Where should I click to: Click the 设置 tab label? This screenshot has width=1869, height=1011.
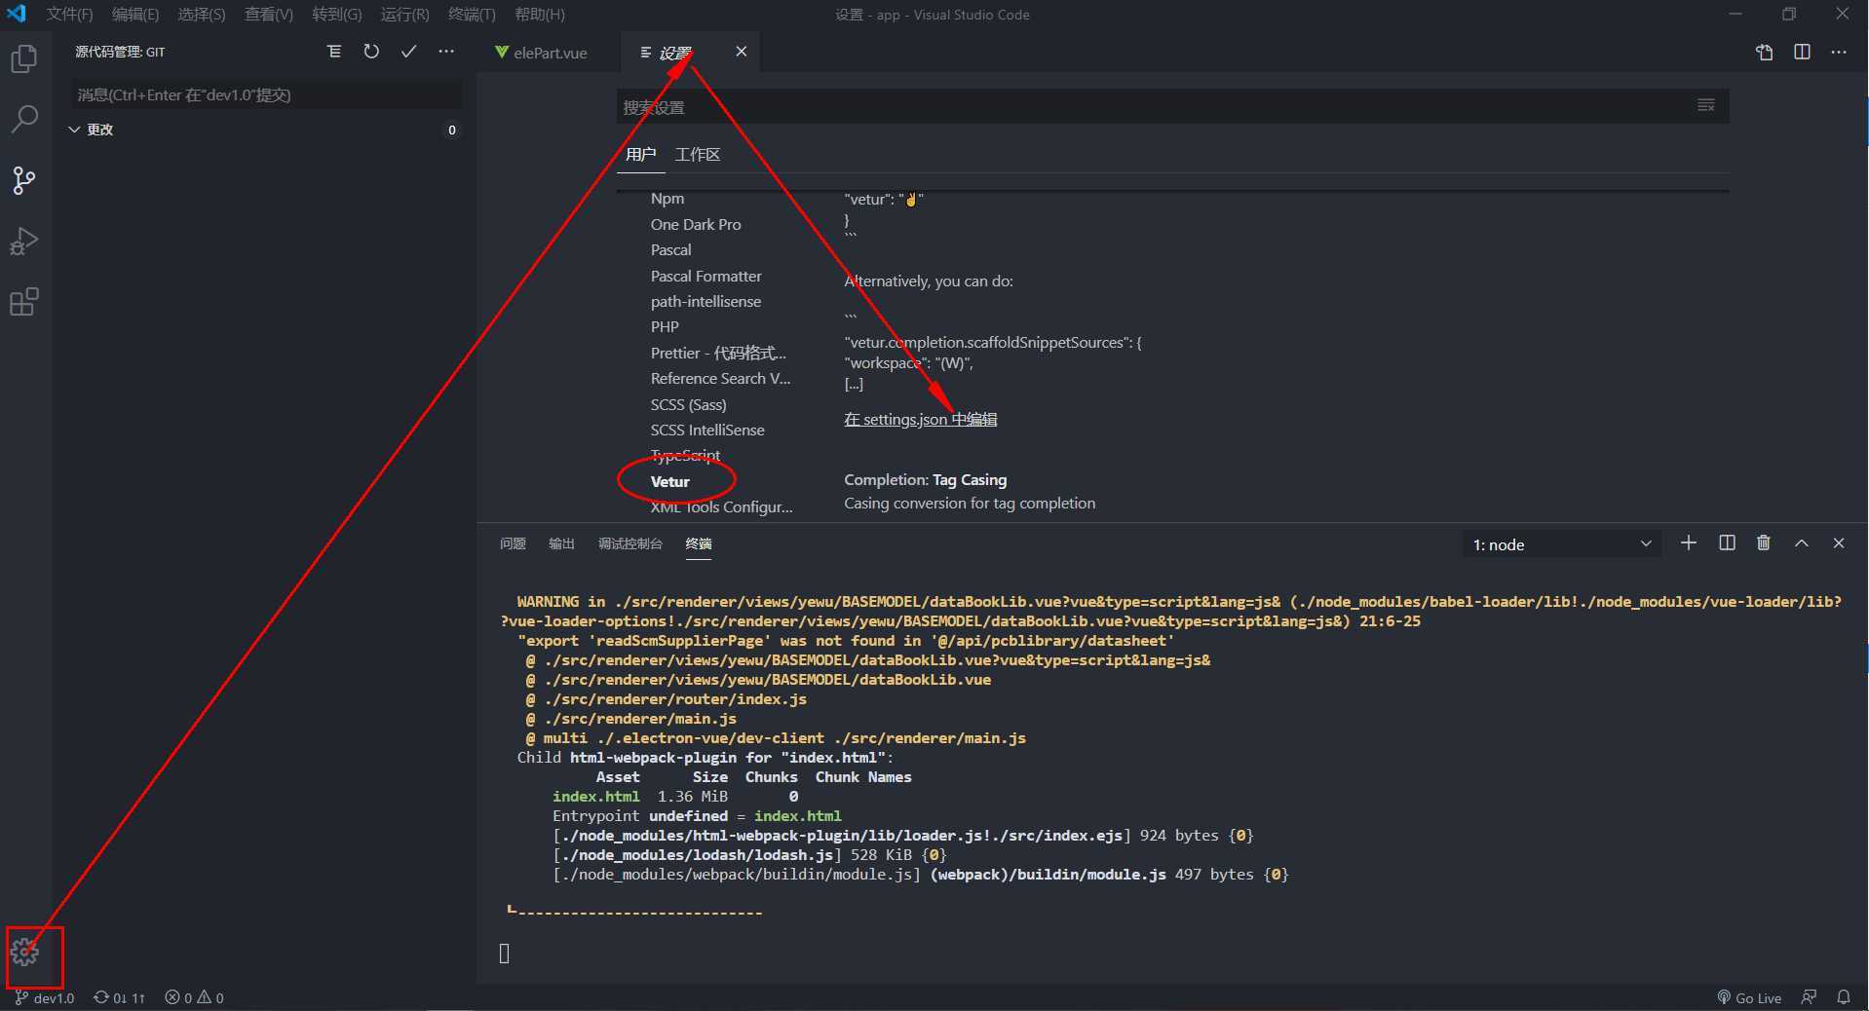[675, 53]
